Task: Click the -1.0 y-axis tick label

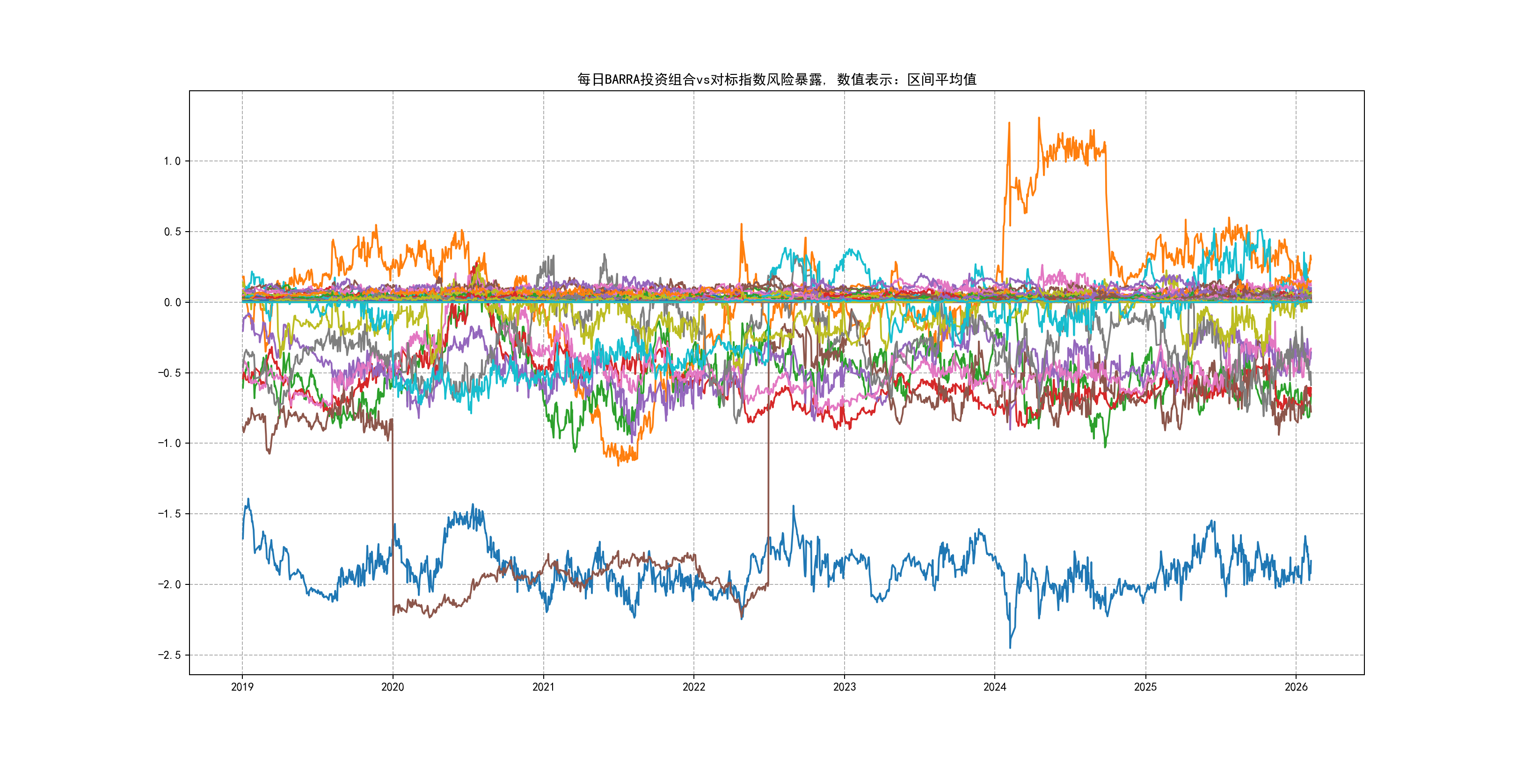Action: (x=169, y=443)
